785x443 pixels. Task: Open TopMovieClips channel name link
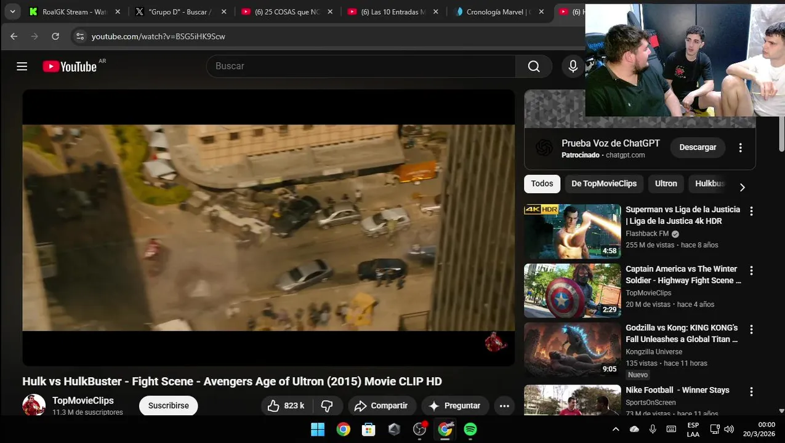click(x=83, y=401)
